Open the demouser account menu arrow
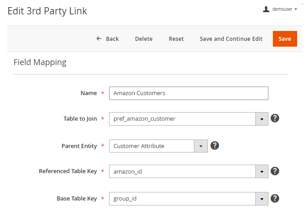This screenshot has height=218, width=307. (x=296, y=9)
